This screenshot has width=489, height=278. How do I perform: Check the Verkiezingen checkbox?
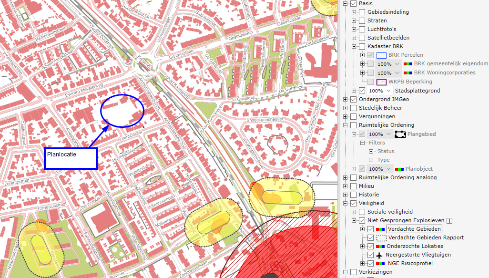tap(353, 272)
